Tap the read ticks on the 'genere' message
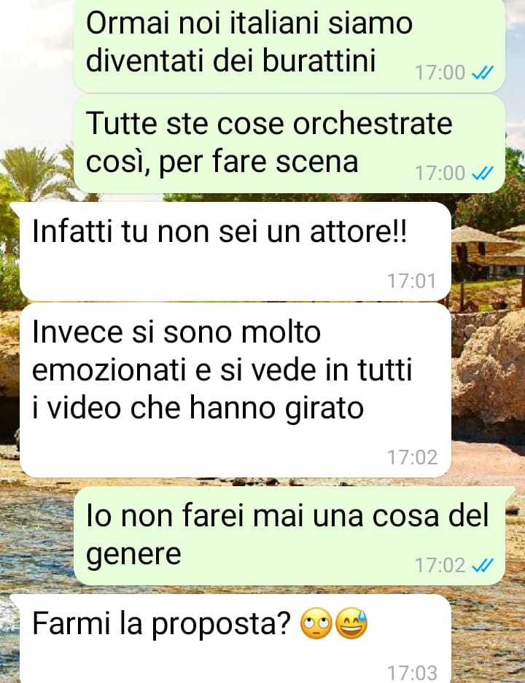Image resolution: width=525 pixels, height=683 pixels. [x=483, y=566]
